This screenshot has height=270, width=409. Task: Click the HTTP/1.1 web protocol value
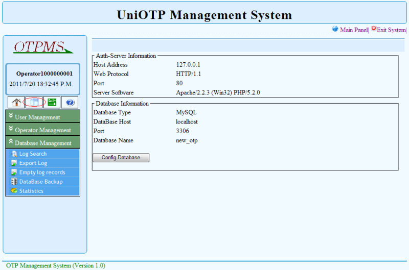click(188, 74)
